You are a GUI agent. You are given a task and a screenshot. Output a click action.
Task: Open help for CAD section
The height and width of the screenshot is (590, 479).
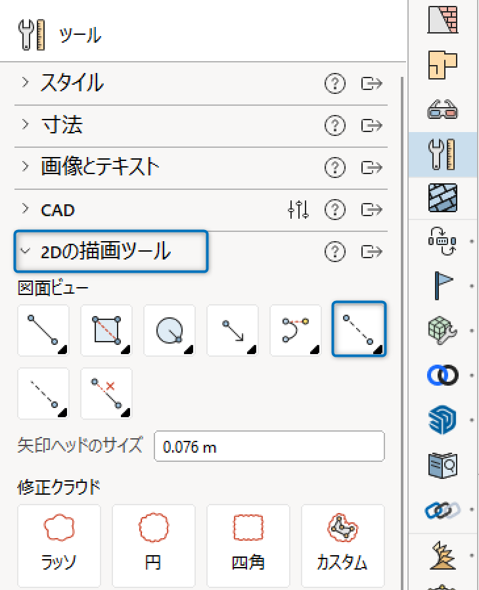pos(335,209)
